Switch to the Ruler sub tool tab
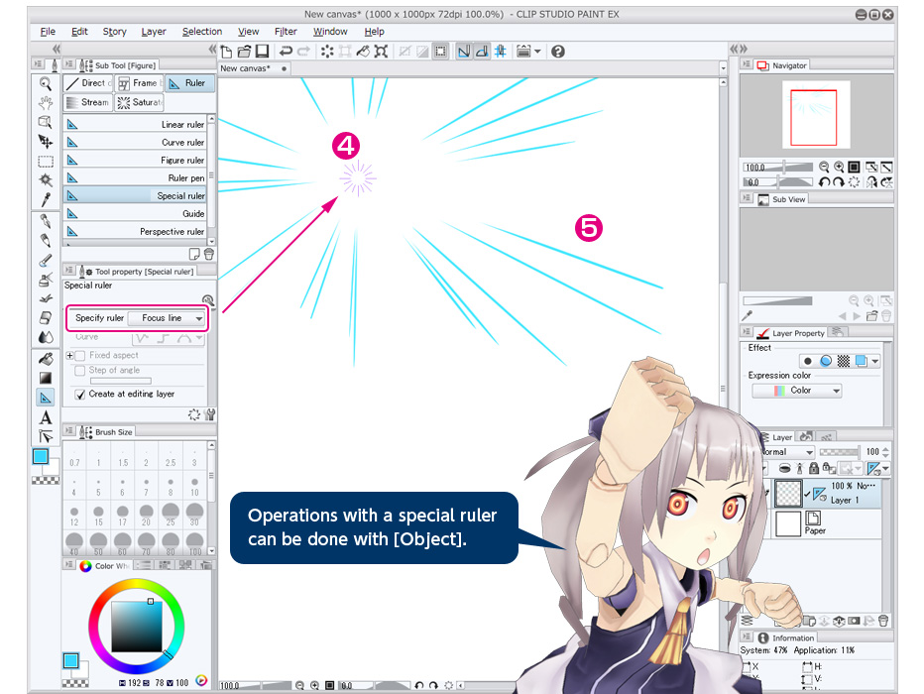 (185, 83)
